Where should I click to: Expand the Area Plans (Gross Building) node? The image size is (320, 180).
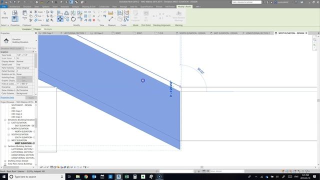click(5, 164)
